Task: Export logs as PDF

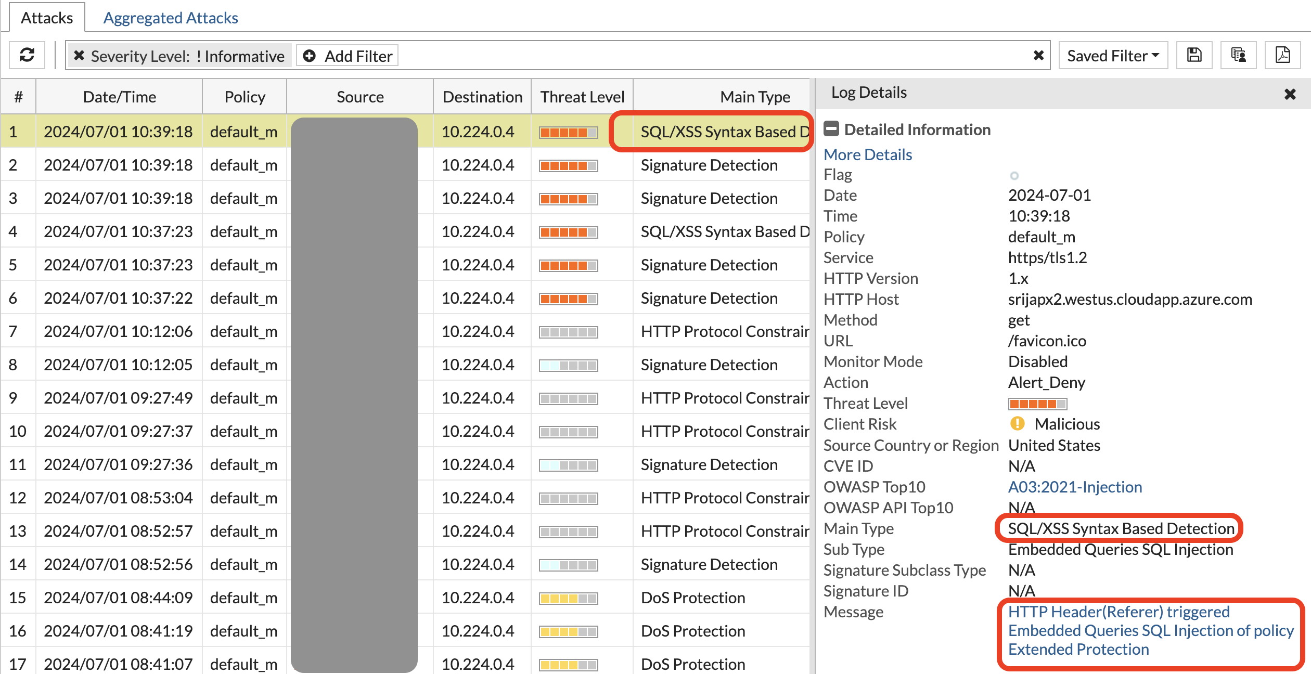Action: (1283, 55)
